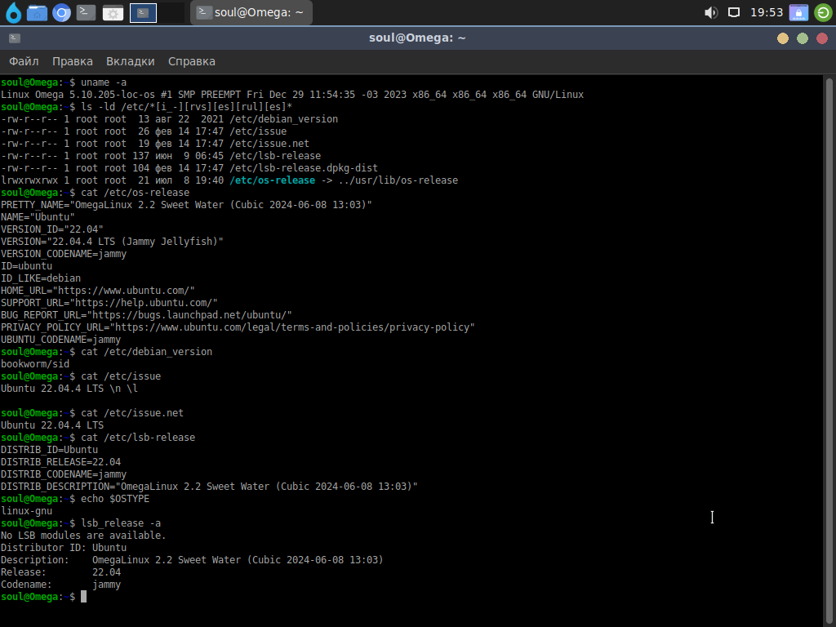Image resolution: width=836 pixels, height=627 pixels.
Task: Click the DISTRIB_RELEASE=22.04 line
Action: coord(60,463)
